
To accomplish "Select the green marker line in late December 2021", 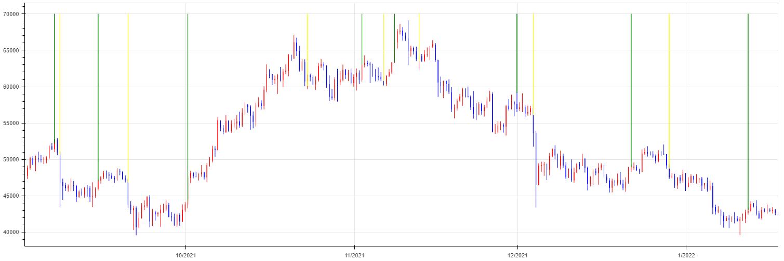I will pos(631,91).
